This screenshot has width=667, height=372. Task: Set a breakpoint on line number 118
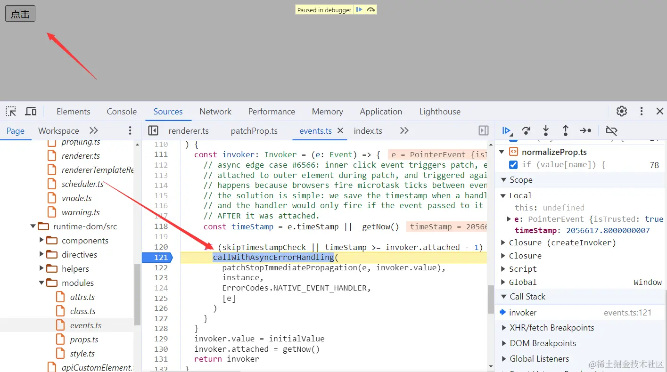tap(161, 226)
